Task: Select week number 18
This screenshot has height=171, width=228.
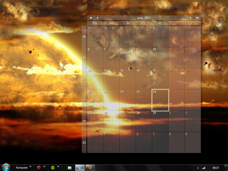Action: click(x=84, y=37)
